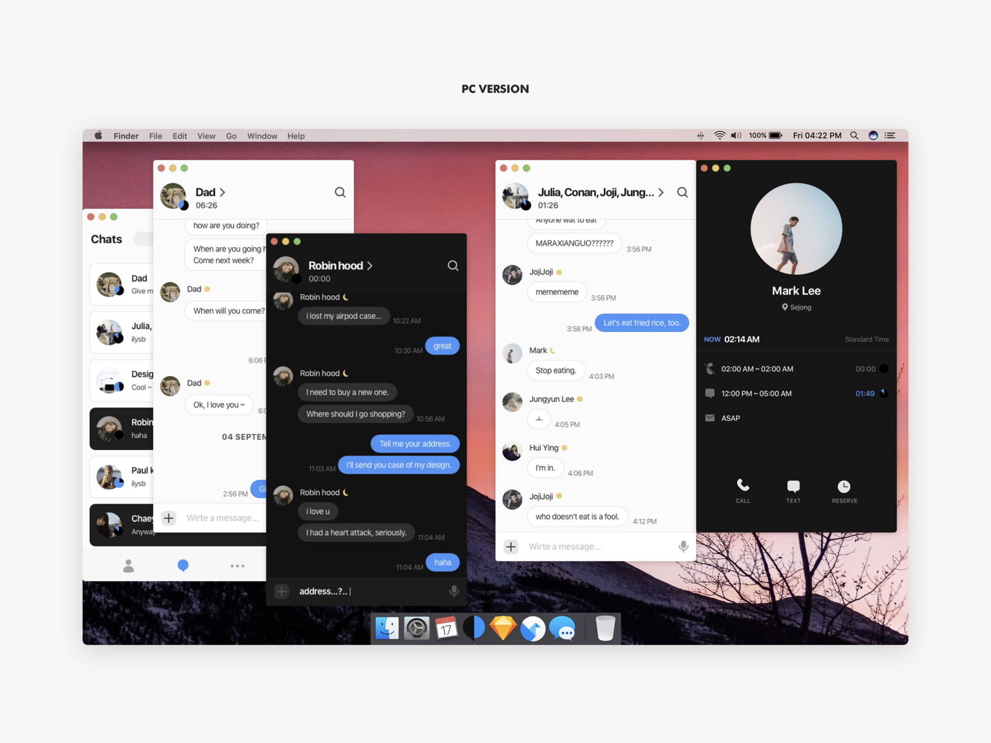Open Robin hood chat details chevron

(x=370, y=266)
